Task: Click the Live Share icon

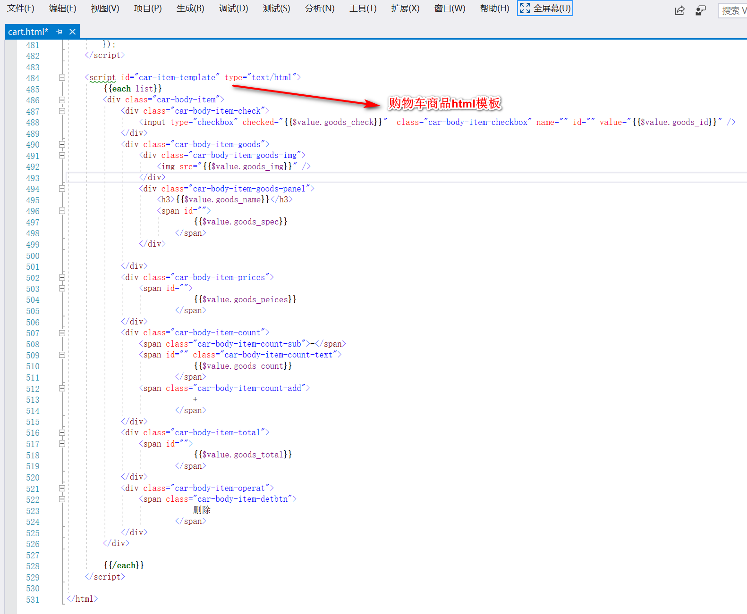Action: tap(679, 10)
